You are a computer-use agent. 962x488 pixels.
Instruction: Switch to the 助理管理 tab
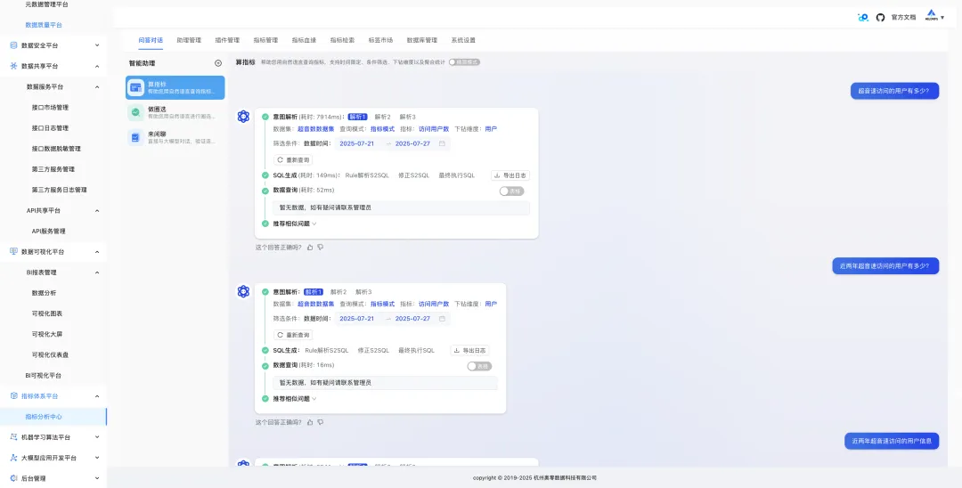(189, 40)
